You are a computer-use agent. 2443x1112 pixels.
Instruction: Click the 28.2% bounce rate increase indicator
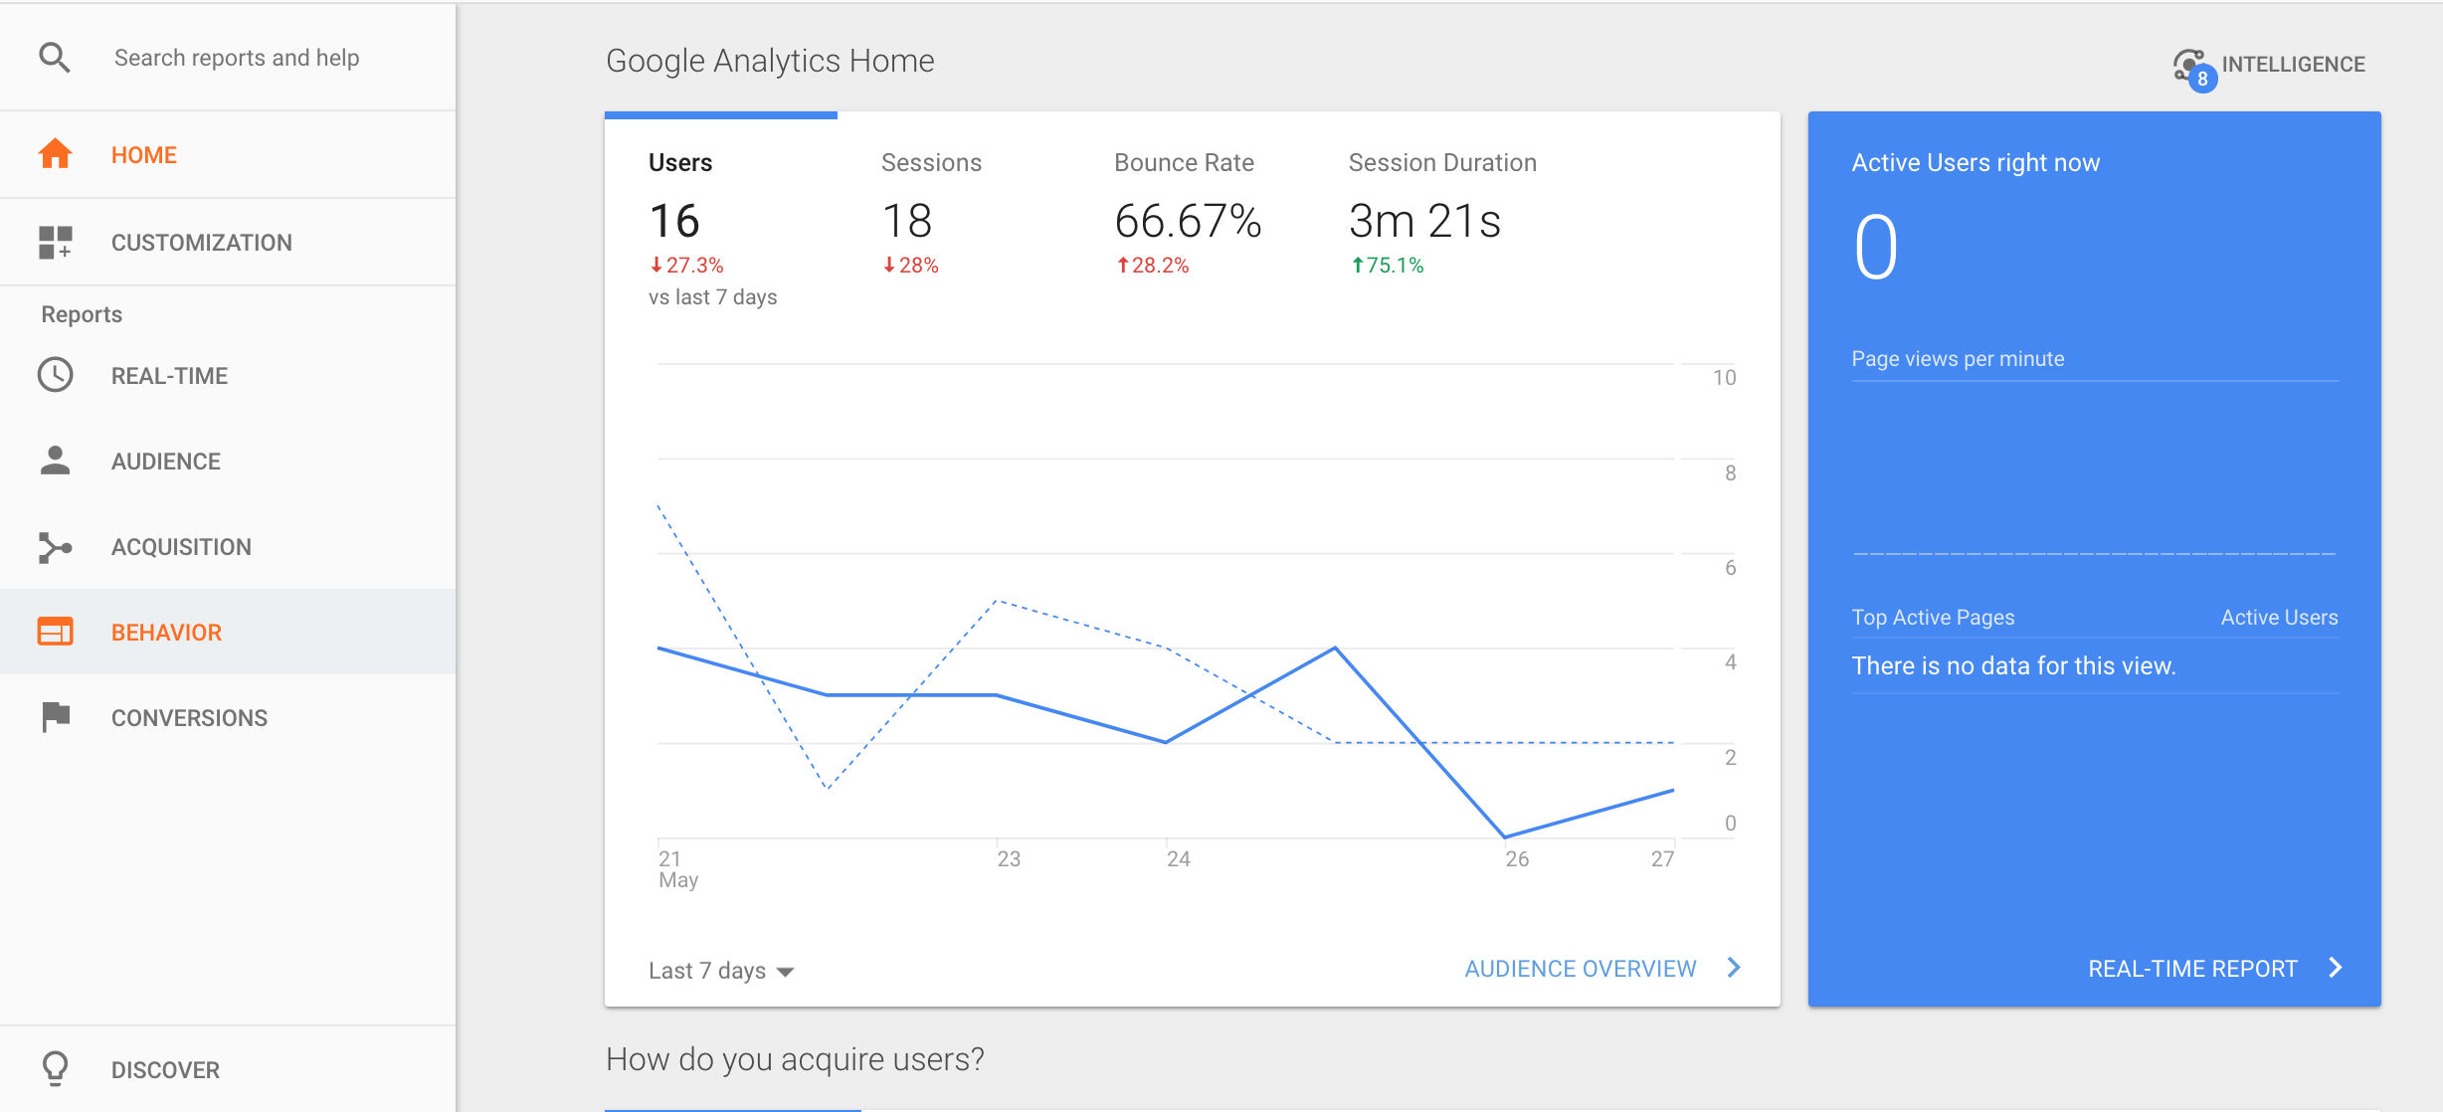coord(1152,265)
